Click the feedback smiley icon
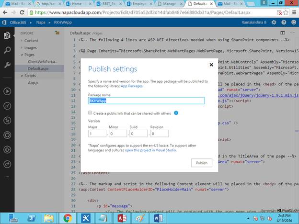 pyautogui.click(x=294, y=22)
